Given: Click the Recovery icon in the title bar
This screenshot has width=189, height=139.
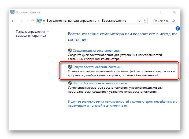Looking at the screenshot, I should pyautogui.click(x=12, y=12).
